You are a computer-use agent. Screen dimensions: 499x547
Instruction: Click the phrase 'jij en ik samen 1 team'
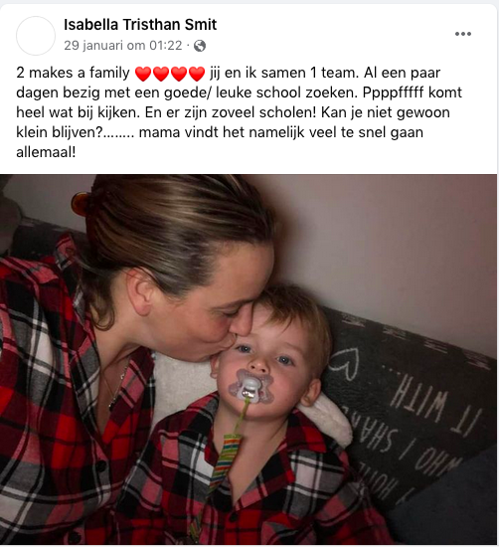pos(284,73)
